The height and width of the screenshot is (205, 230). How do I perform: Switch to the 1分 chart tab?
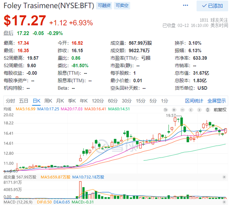coord(164,101)
